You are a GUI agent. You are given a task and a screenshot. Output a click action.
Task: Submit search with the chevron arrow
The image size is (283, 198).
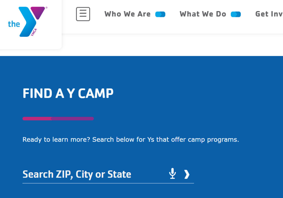coord(187,174)
